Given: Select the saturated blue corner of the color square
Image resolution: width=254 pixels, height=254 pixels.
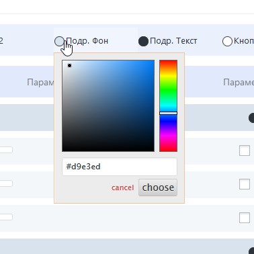Looking at the screenshot, I should (153, 62).
